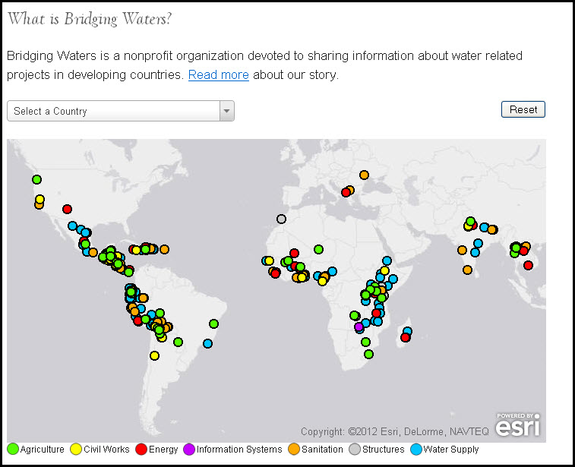The image size is (575, 467).
Task: Follow the Read more link
Action: pyautogui.click(x=219, y=74)
